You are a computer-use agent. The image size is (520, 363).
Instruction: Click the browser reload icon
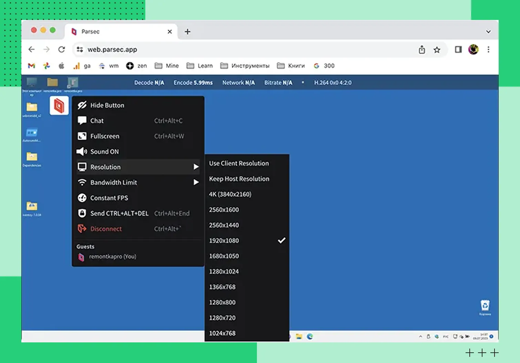(x=62, y=49)
